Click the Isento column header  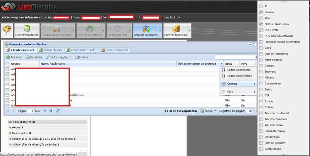[x=231, y=63]
